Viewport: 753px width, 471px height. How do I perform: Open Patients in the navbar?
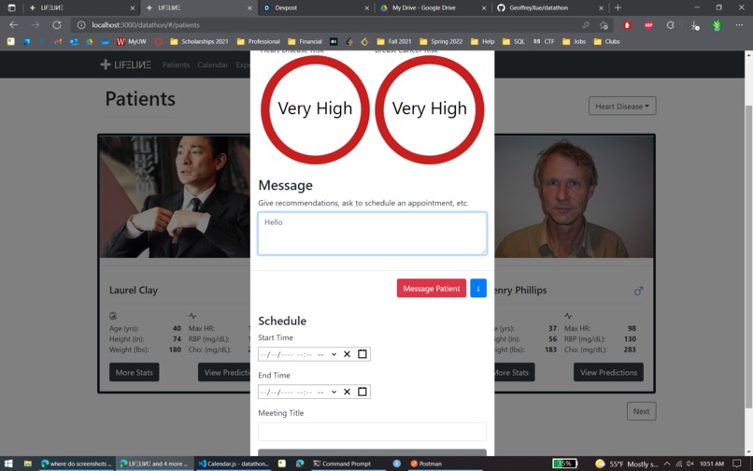coord(176,64)
